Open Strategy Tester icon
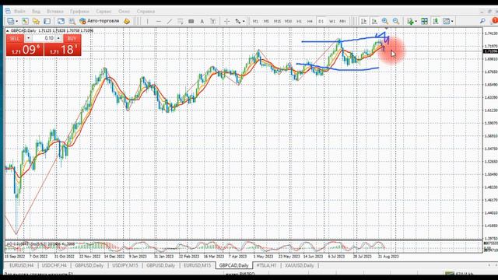 point(72,21)
